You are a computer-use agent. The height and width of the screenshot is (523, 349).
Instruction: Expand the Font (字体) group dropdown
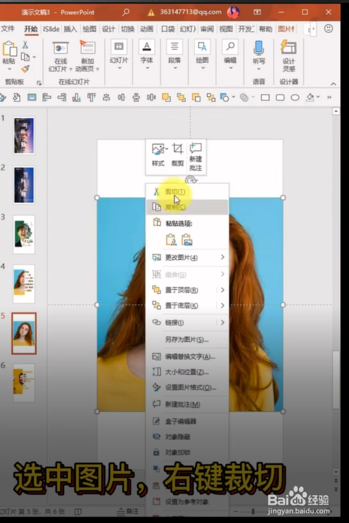coord(147,67)
